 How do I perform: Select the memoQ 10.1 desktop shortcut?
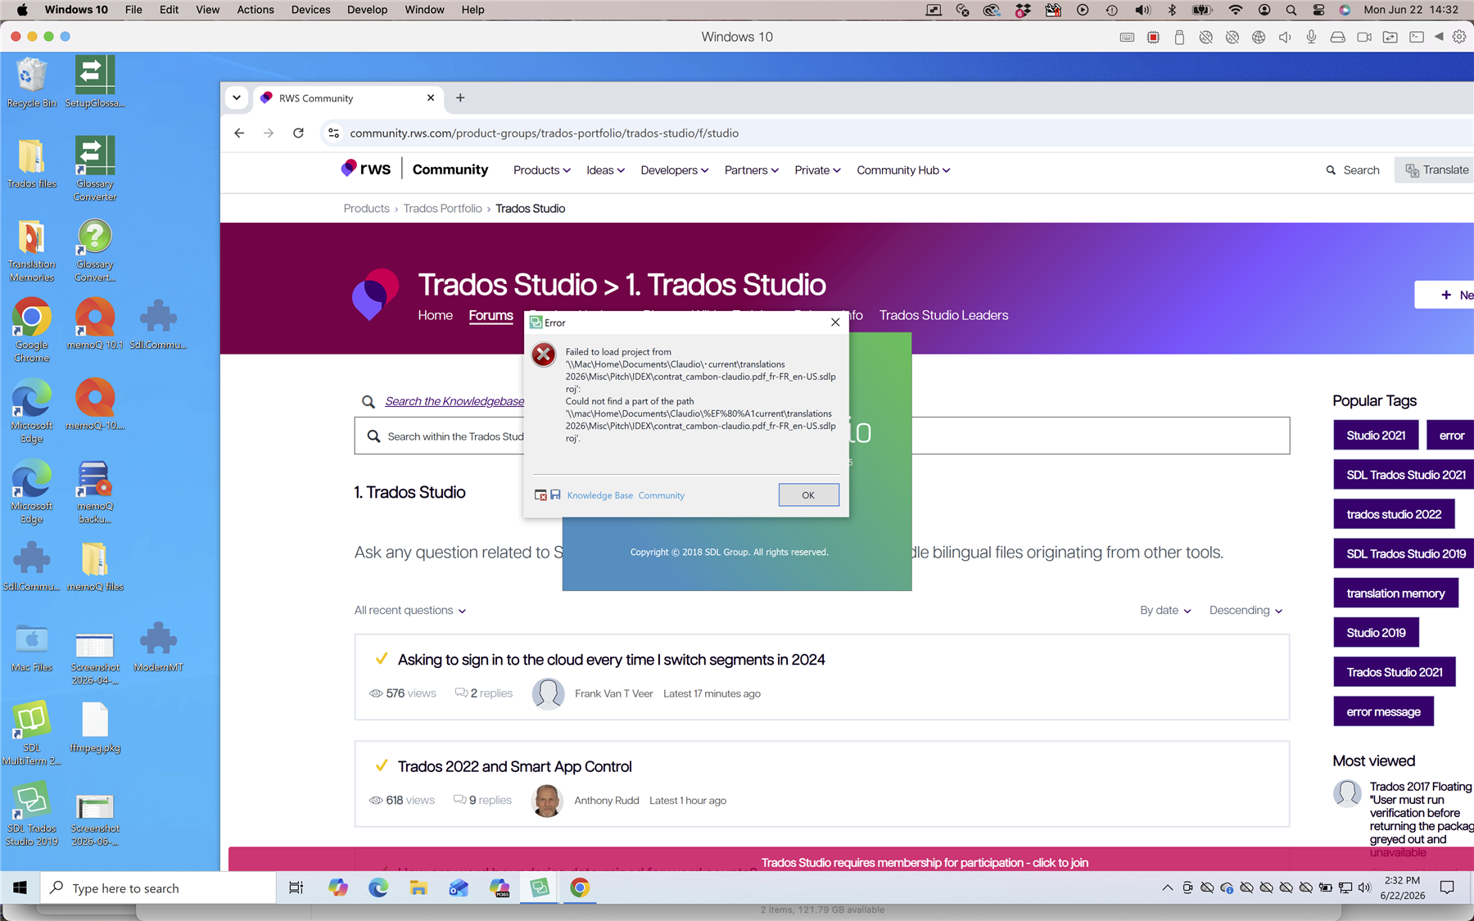click(95, 324)
